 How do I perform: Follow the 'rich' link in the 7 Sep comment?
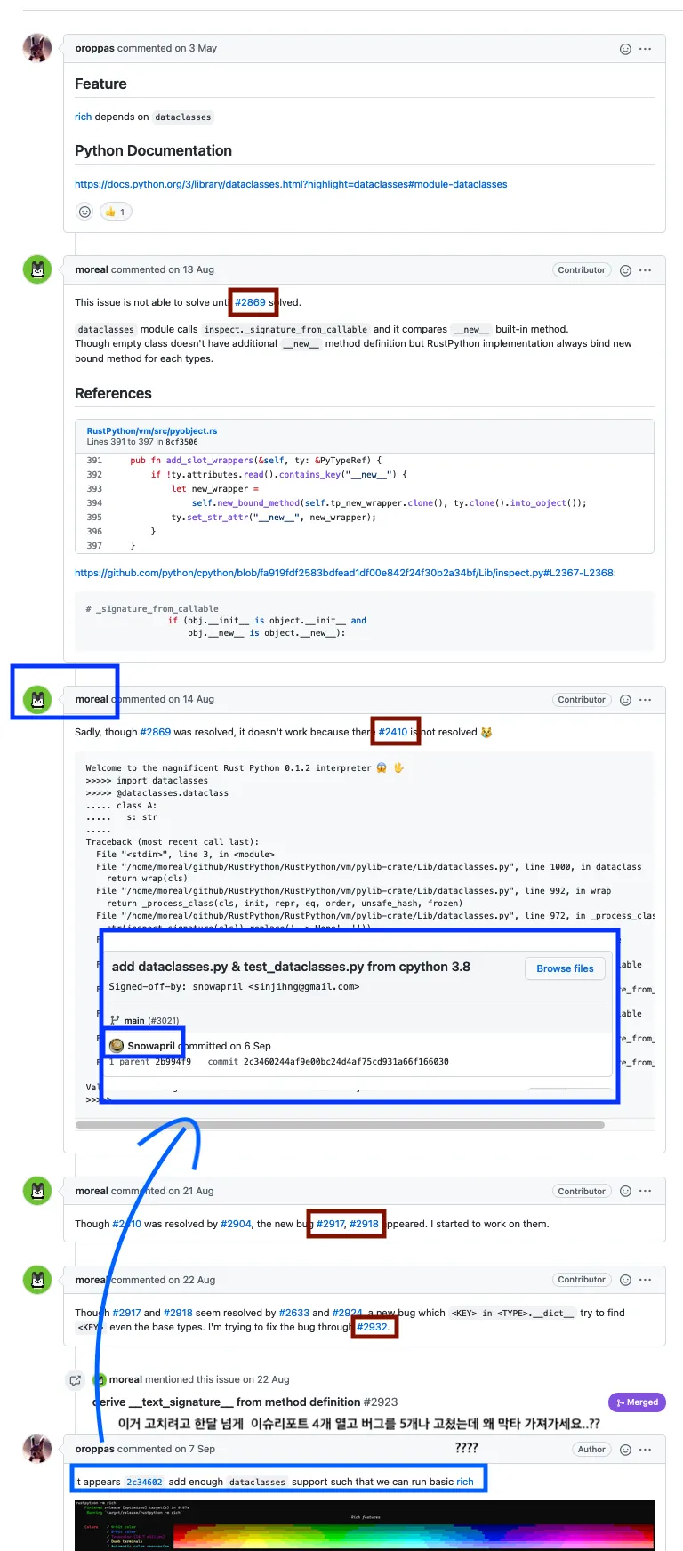coord(465,1482)
